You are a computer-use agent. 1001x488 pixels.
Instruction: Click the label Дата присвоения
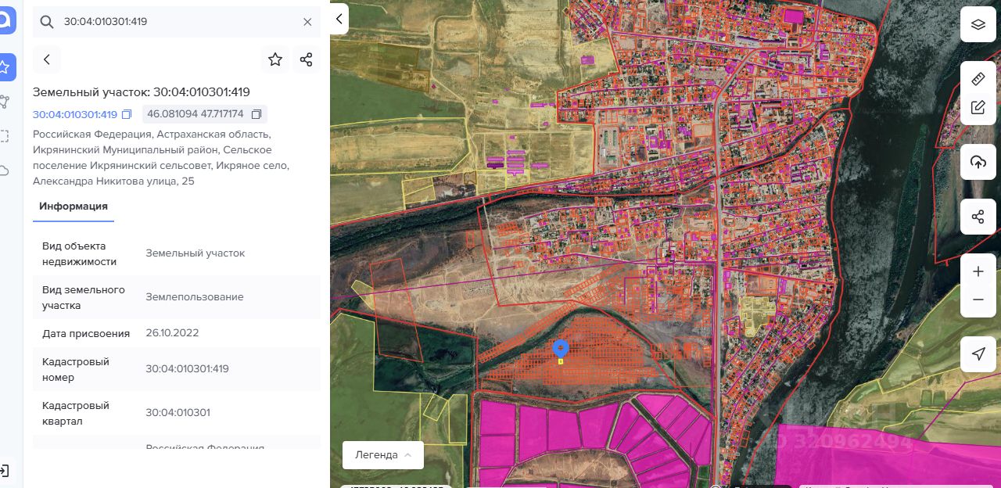coord(86,334)
